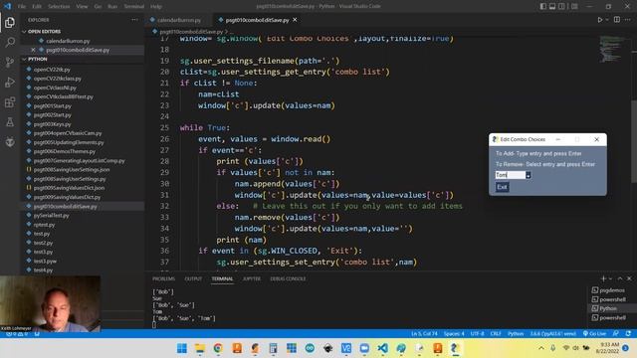The image size is (637, 358).
Task: Open the notifications bell in status bar
Action: click(628, 333)
